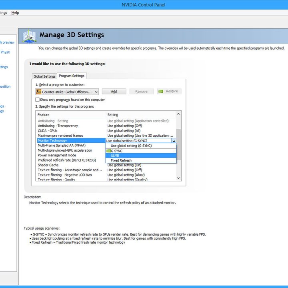Enable Show only programs found on this computer
This screenshot has width=288, height=288.
tap(37, 100)
